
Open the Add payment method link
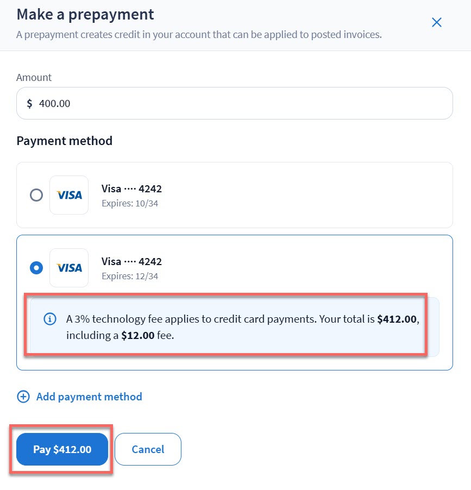[89, 397]
